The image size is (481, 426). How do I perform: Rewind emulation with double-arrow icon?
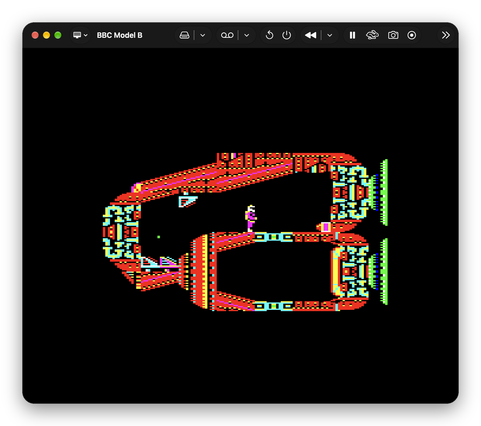pos(311,35)
